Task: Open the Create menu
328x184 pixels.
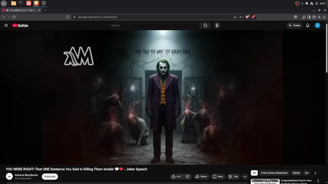Action: pyautogui.click(x=294, y=25)
